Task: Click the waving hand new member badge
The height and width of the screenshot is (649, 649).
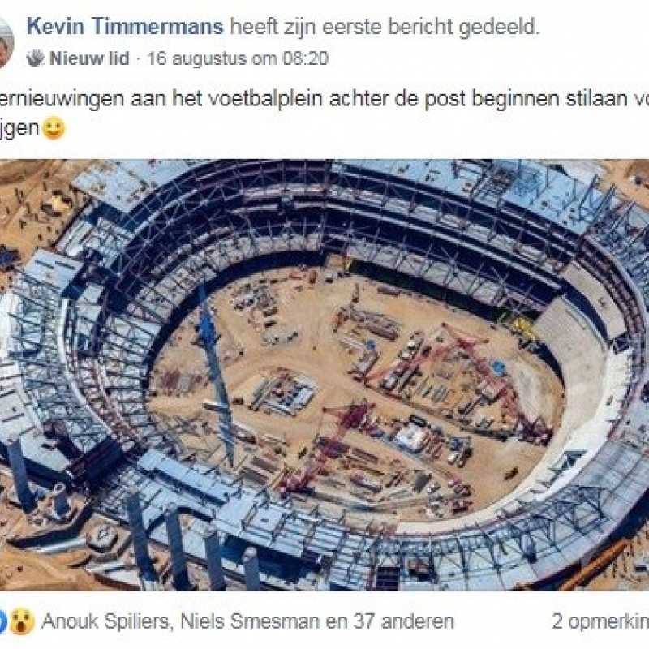Action: point(35,58)
